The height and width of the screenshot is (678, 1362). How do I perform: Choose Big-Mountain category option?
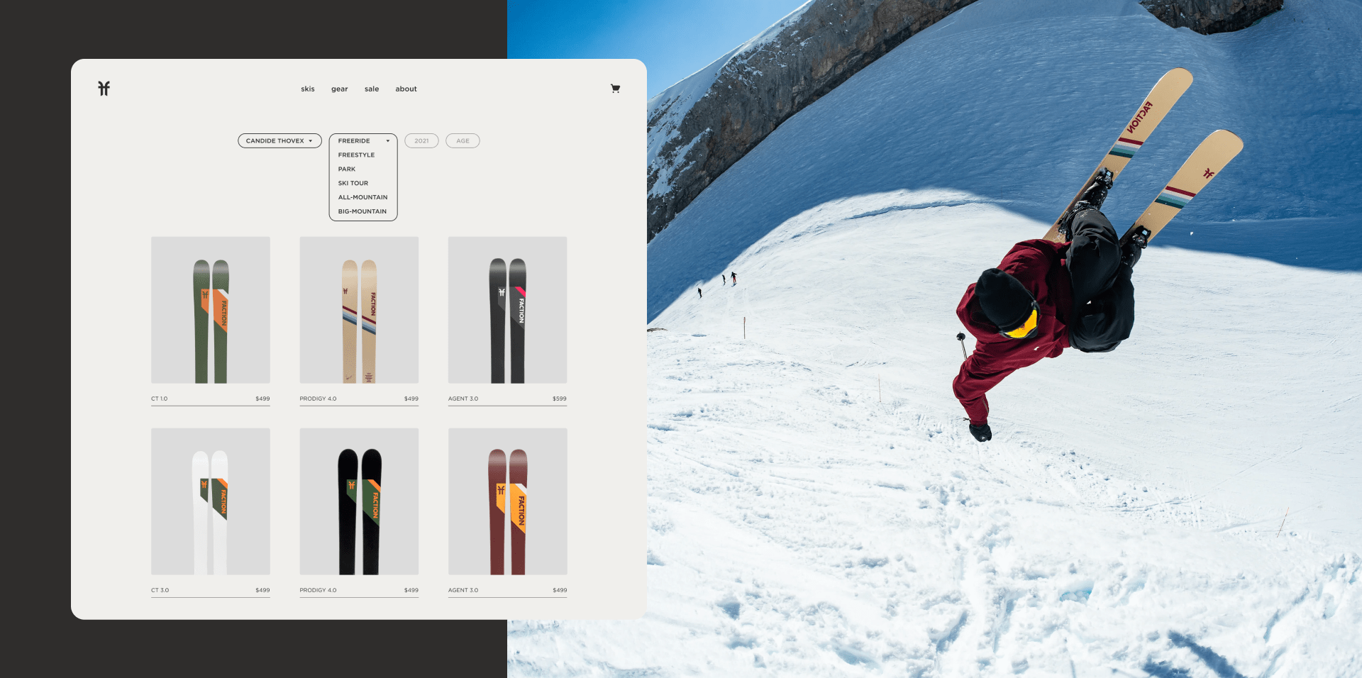tap(362, 212)
